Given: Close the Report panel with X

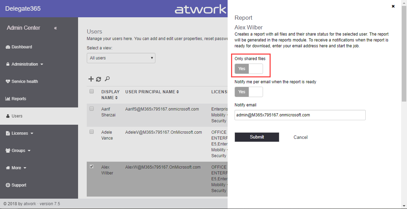Looking at the screenshot, I should pyautogui.click(x=393, y=6).
